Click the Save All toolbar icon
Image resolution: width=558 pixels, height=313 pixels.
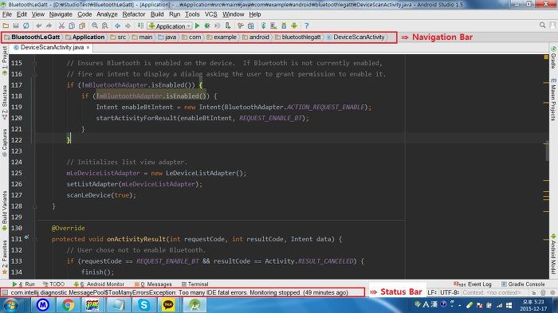(x=16, y=25)
